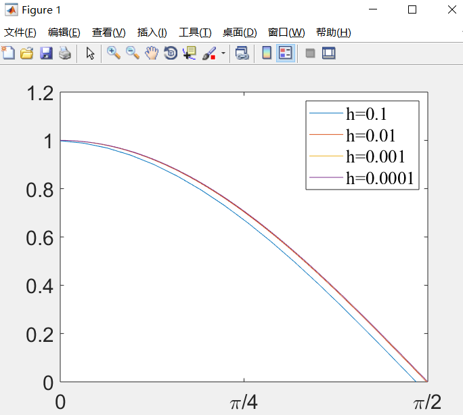Image resolution: width=463 pixels, height=415 pixels.
Task: Click the h=0.1 legend entry
Action: pyautogui.click(x=366, y=114)
